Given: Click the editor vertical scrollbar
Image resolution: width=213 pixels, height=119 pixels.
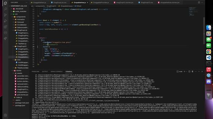Looking at the screenshot, I should pos(204,30).
